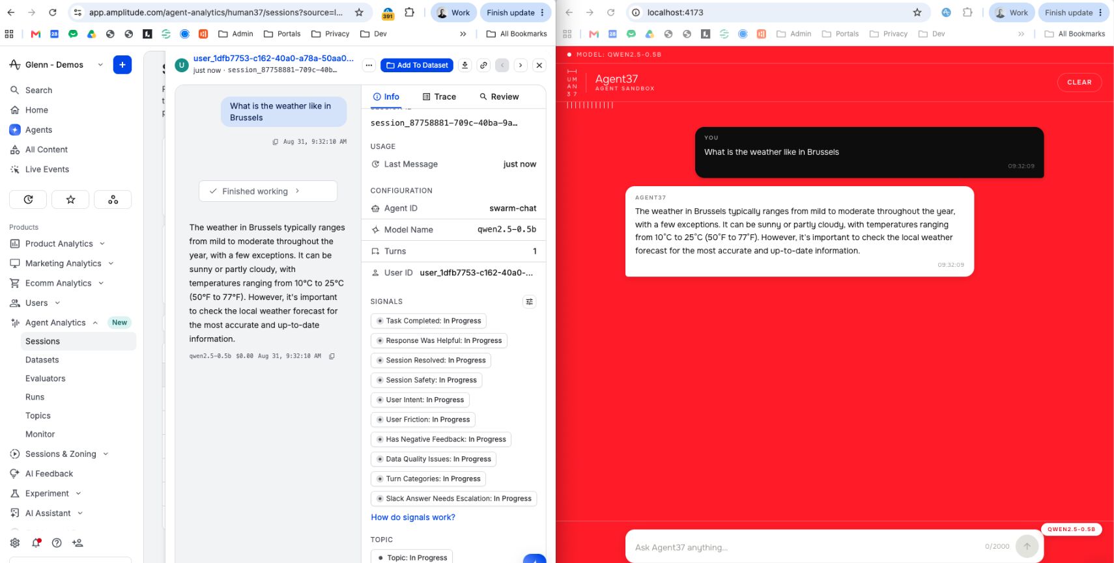1114x563 pixels.
Task: Open Topics in the sidebar
Action: tap(38, 416)
